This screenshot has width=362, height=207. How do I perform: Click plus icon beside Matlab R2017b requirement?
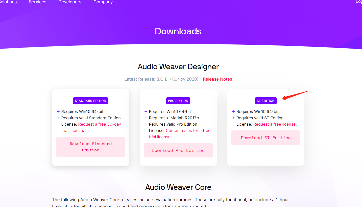[x=146, y=118]
